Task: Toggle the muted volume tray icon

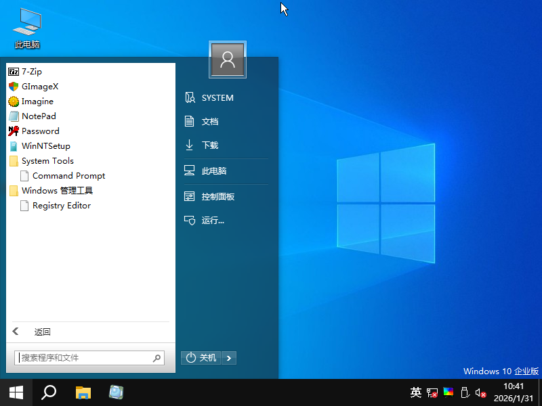Action: (x=480, y=392)
